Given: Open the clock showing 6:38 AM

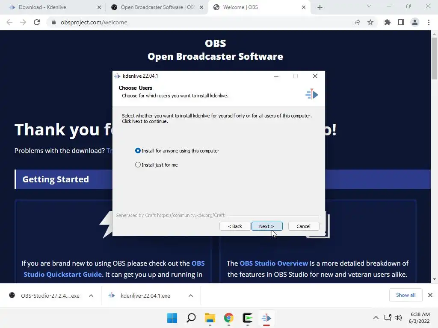Looking at the screenshot, I should [420, 318].
